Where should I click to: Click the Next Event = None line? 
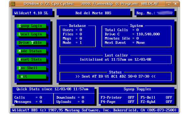point(125,43)
